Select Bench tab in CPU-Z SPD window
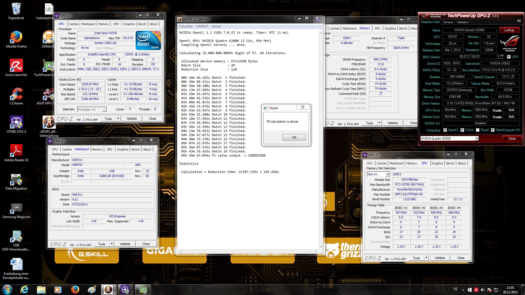 point(450,163)
